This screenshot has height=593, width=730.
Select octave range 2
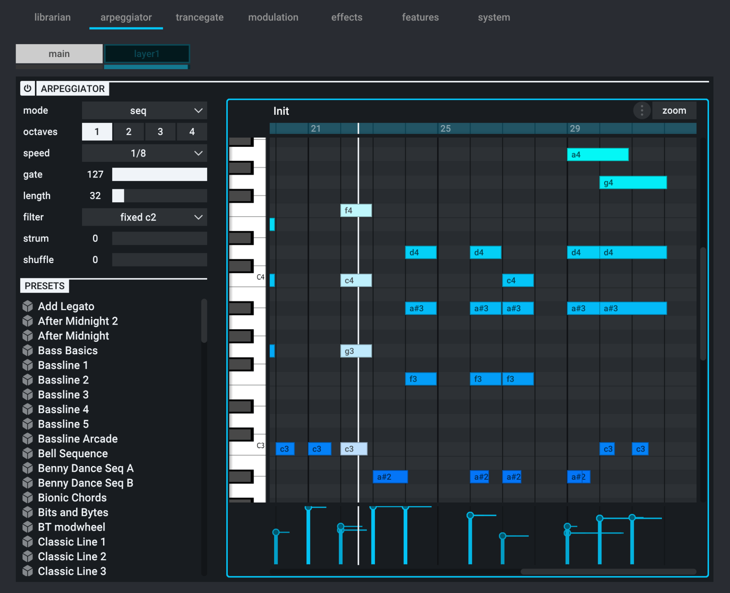[129, 132]
